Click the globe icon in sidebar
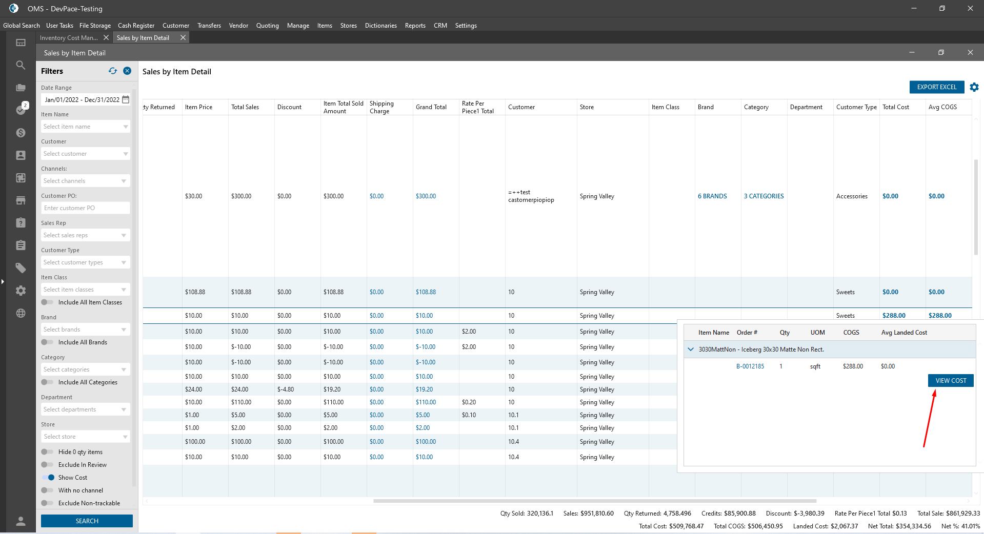This screenshot has width=984, height=534. click(x=21, y=313)
